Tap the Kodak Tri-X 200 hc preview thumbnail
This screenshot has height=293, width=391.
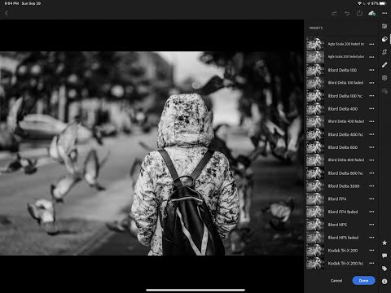coord(315,263)
